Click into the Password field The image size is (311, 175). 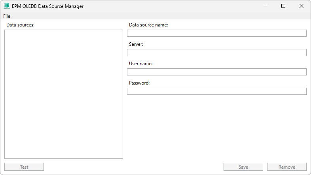pyautogui.click(x=217, y=92)
